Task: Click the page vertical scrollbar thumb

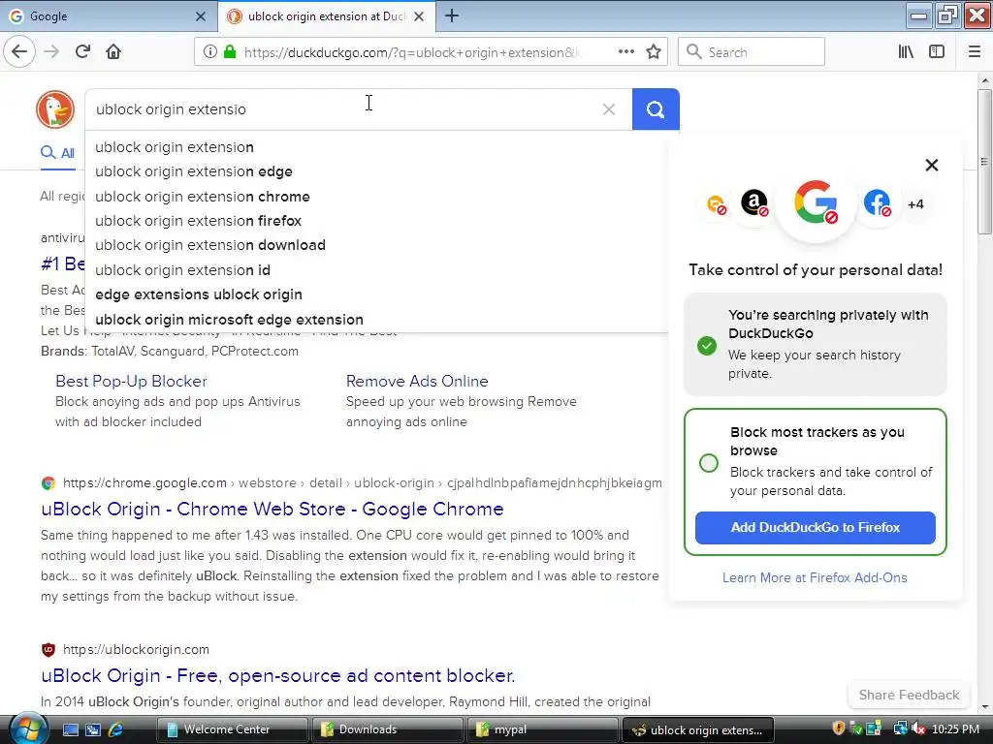Action: (x=984, y=162)
